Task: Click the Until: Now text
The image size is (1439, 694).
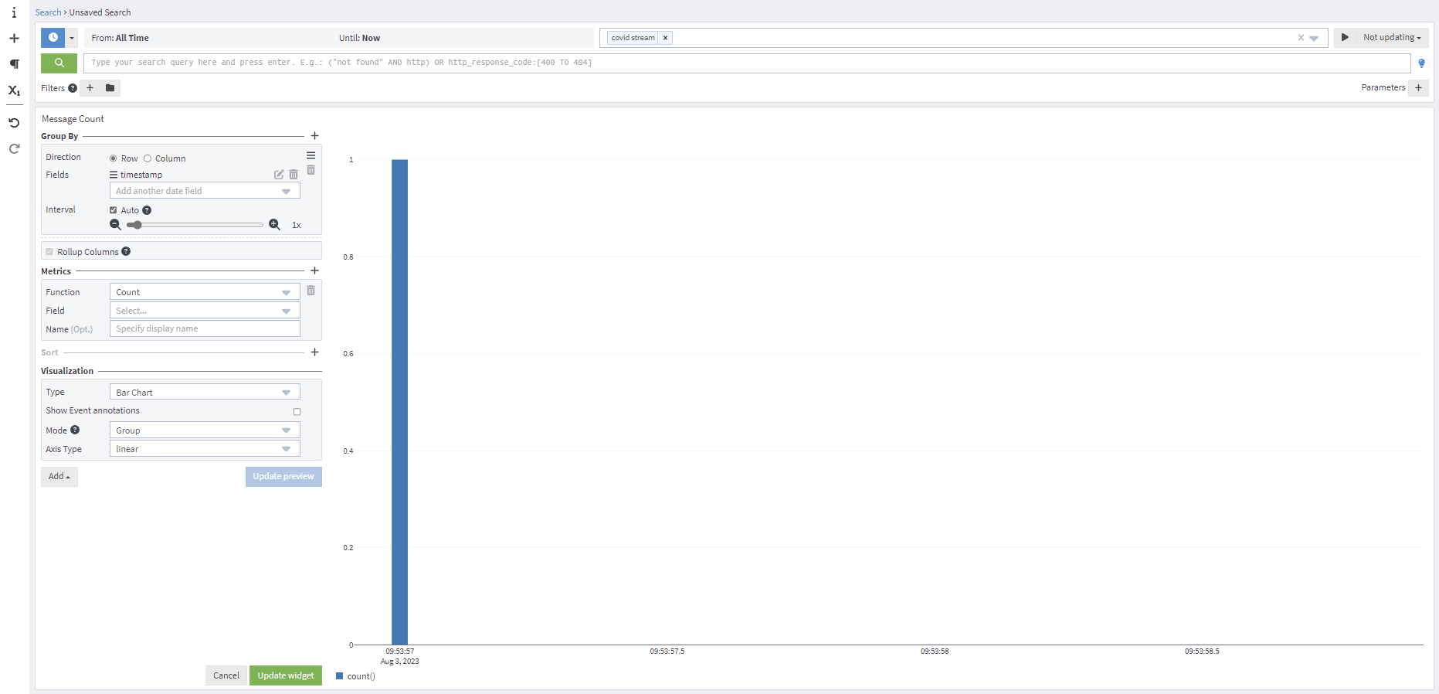Action: click(359, 38)
